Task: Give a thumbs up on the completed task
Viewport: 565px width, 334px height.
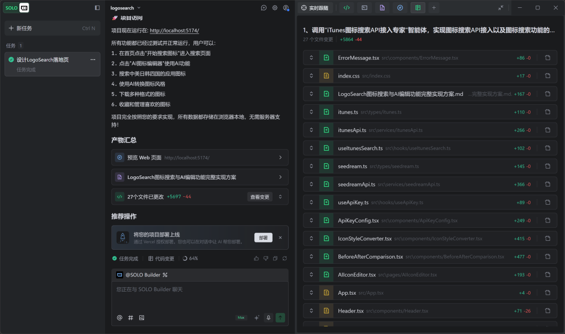Action: click(x=256, y=258)
